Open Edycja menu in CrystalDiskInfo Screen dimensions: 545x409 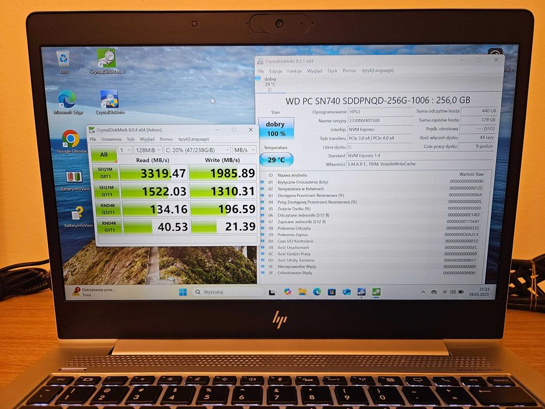[x=275, y=71]
